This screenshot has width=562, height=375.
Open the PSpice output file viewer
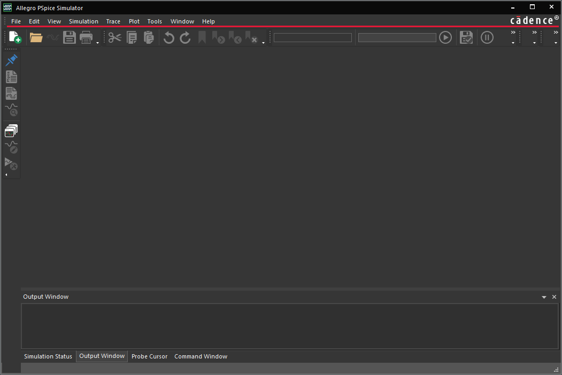[x=11, y=77]
